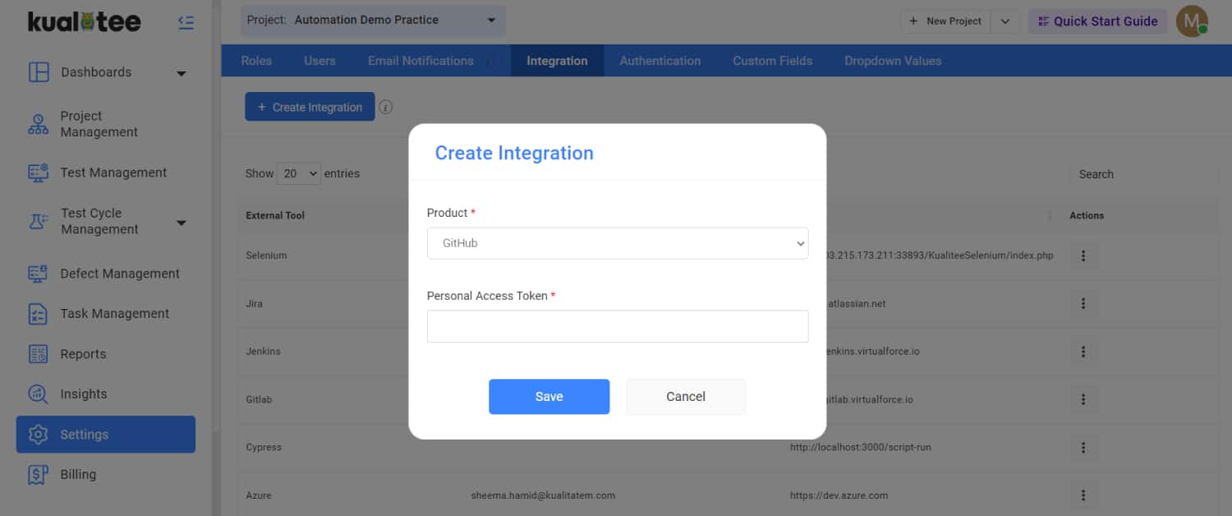Go to the Custom Fields tab

tap(772, 61)
